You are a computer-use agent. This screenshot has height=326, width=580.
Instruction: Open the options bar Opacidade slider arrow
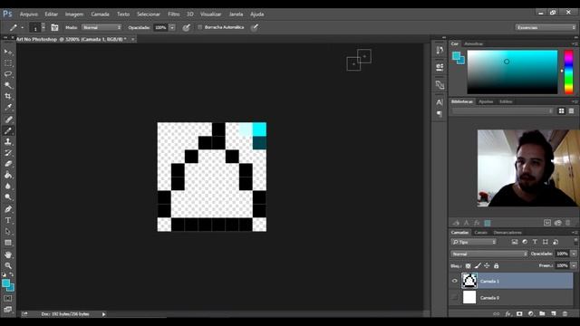tap(172, 27)
